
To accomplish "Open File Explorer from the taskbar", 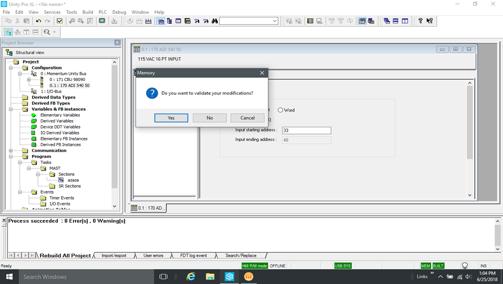I will point(210,277).
